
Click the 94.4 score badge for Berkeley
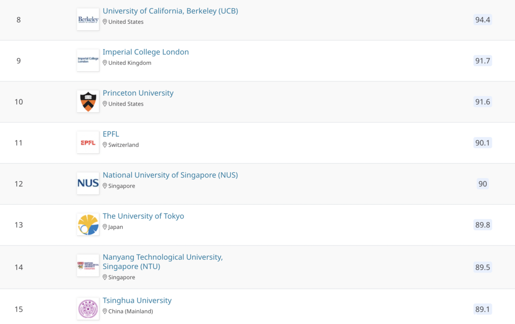click(x=483, y=20)
